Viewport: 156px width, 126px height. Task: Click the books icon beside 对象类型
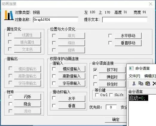[x=9, y=15]
